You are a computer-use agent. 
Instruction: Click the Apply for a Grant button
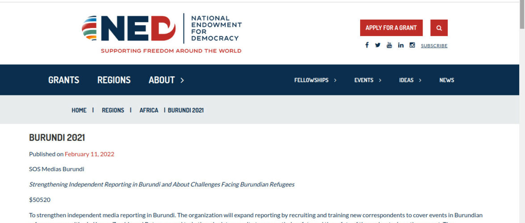pos(391,28)
